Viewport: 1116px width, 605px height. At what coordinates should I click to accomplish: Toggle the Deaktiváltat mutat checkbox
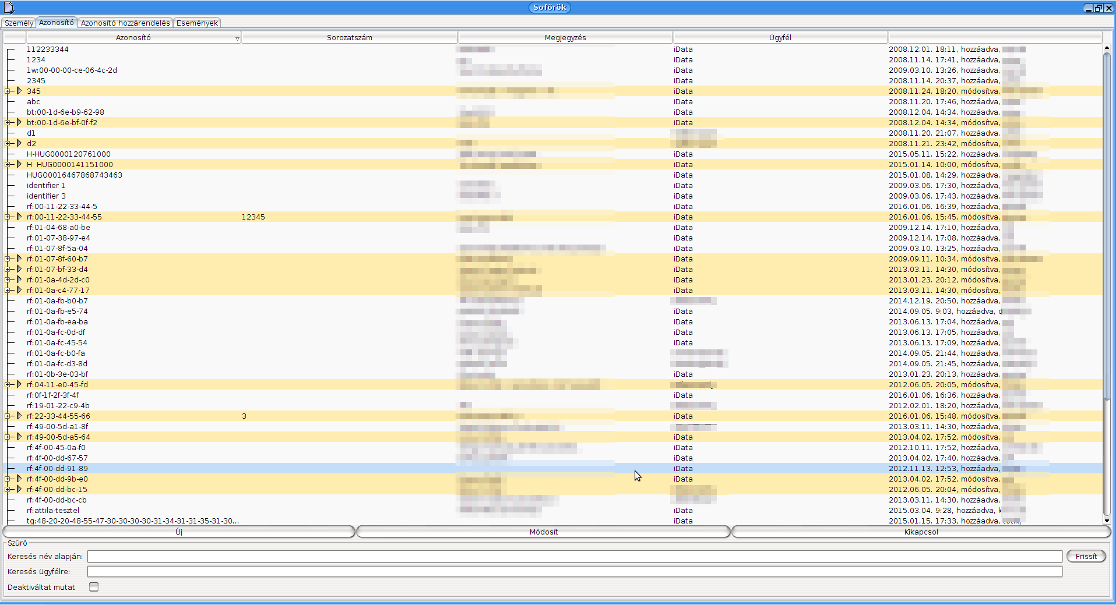coord(94,587)
